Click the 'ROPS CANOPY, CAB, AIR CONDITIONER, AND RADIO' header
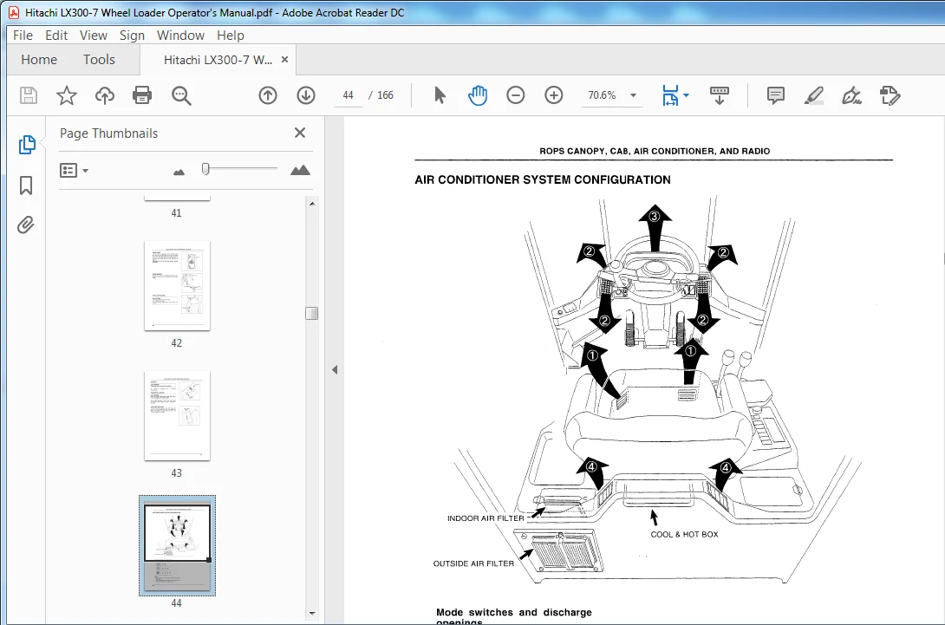This screenshot has height=625, width=945. [655, 152]
